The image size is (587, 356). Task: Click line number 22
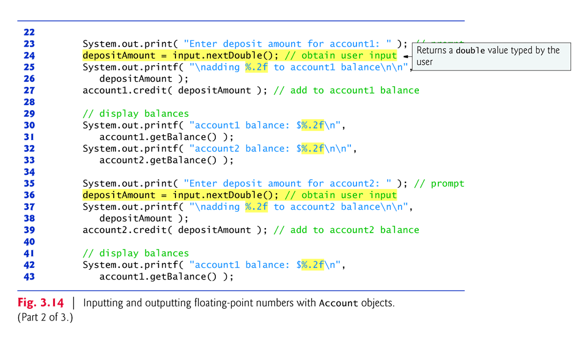29,32
